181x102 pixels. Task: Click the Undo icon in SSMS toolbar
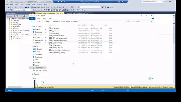pos(63,7)
